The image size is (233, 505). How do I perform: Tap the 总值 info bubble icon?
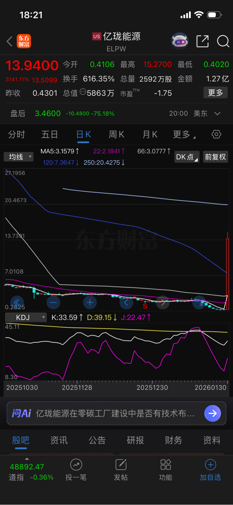[83, 92]
